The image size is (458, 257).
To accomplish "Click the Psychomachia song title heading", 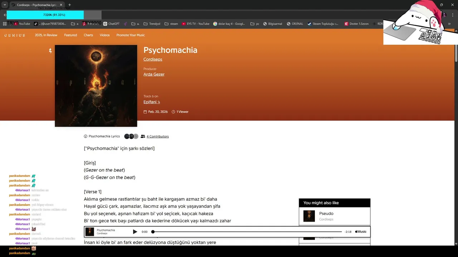I will tap(170, 50).
